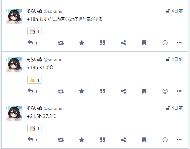Open more options menu on +19h post
Viewport: 190px width, 149px height.
pos(179,91)
